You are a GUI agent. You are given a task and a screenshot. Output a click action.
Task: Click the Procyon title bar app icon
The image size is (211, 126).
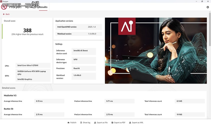[1, 1]
